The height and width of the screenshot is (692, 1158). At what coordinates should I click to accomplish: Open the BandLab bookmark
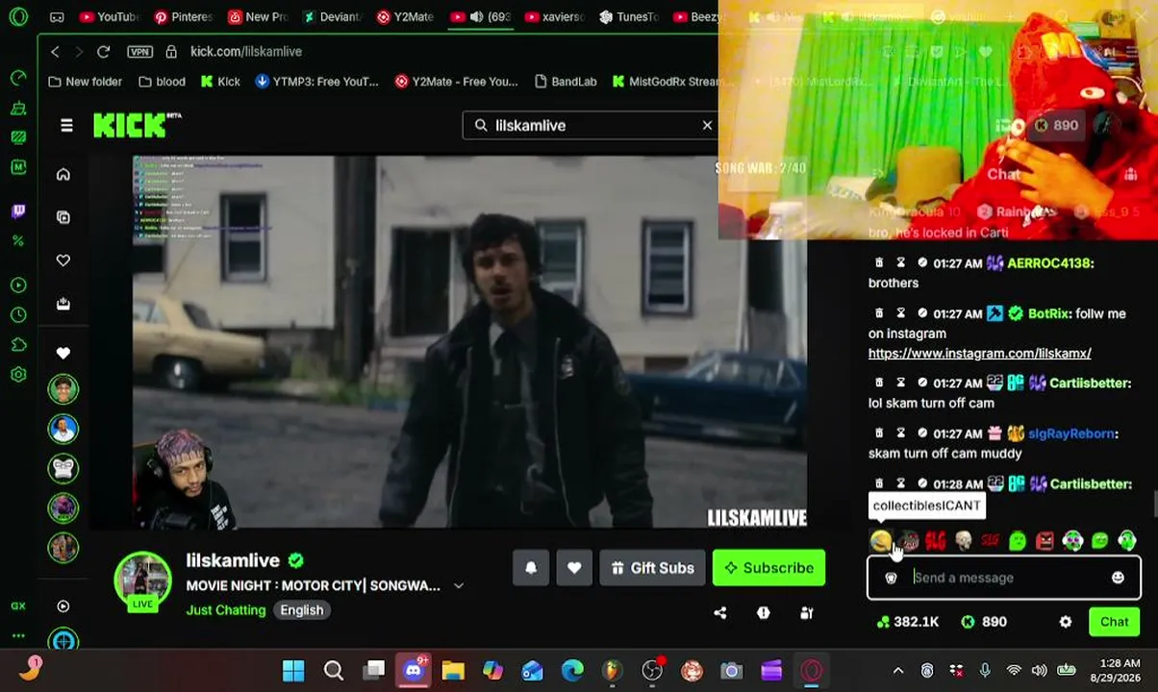click(565, 82)
